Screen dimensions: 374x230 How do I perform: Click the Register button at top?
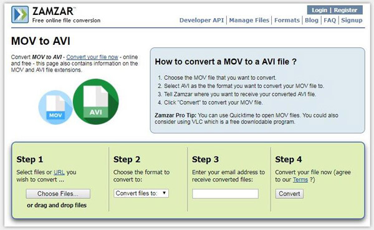pos(345,10)
